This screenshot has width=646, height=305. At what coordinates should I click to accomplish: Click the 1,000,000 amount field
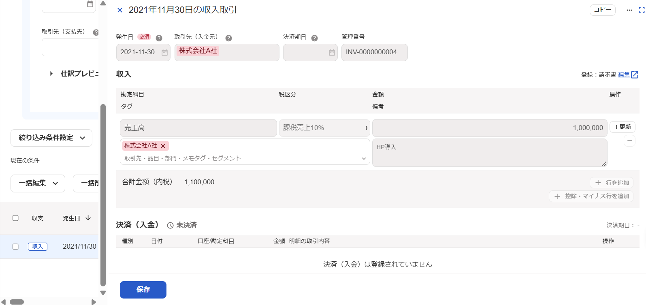pyautogui.click(x=490, y=128)
